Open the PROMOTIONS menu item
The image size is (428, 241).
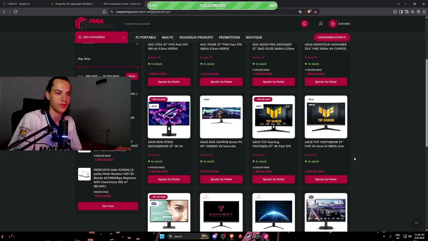pyautogui.click(x=229, y=37)
